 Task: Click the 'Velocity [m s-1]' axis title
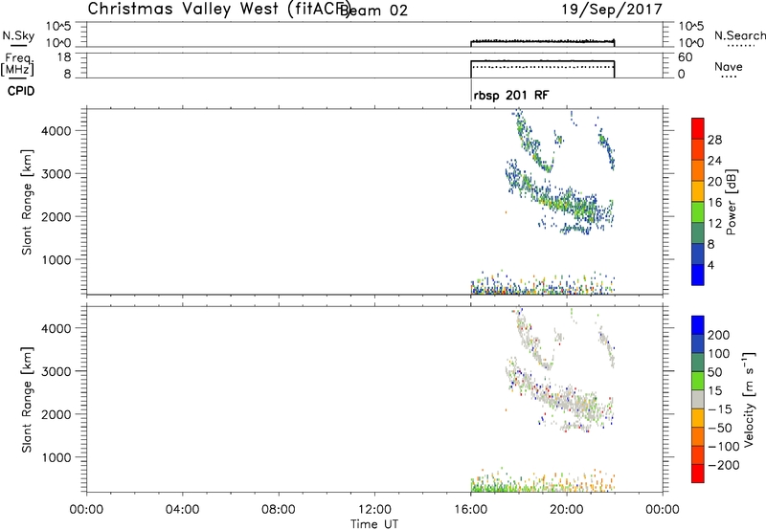(x=749, y=399)
